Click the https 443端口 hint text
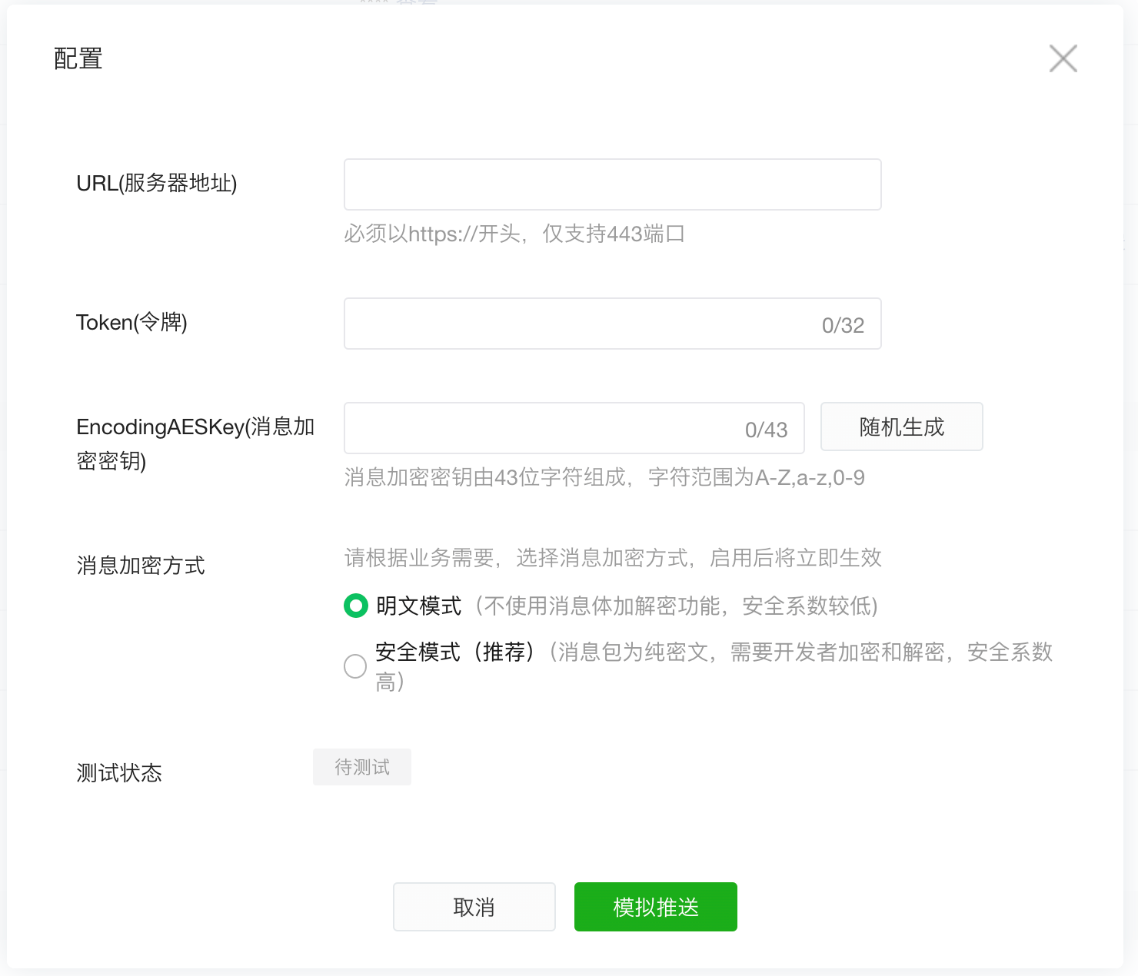Image resolution: width=1138 pixels, height=976 pixels. tap(514, 234)
